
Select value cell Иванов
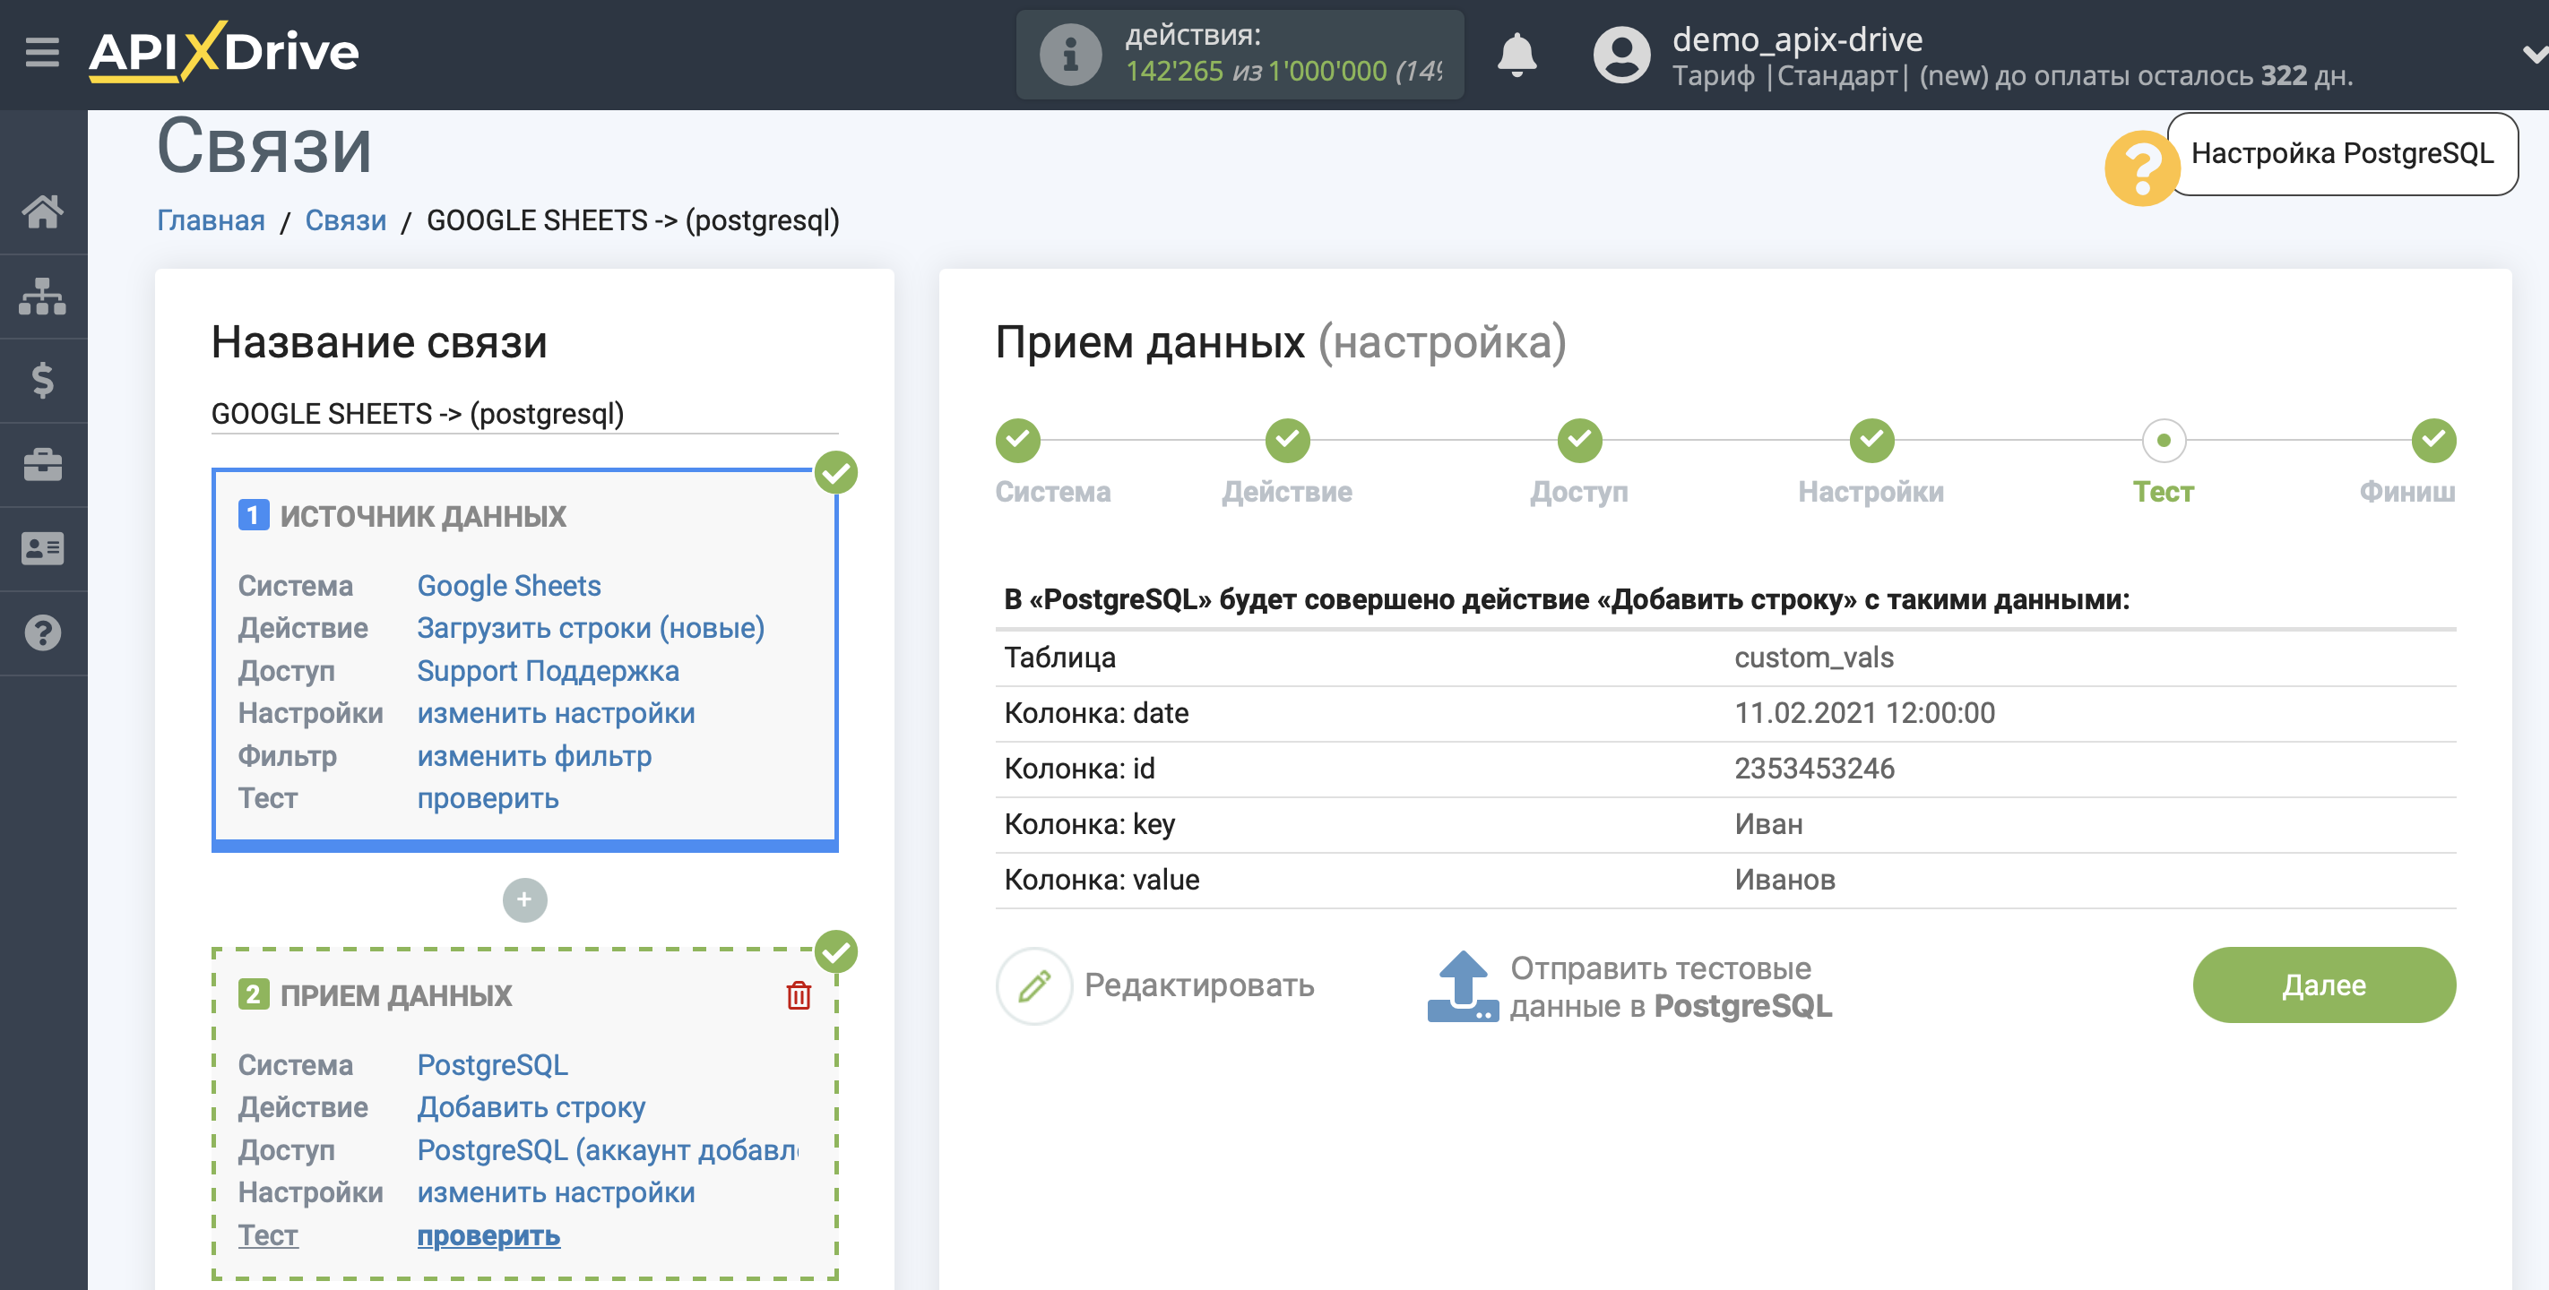[x=1784, y=880]
